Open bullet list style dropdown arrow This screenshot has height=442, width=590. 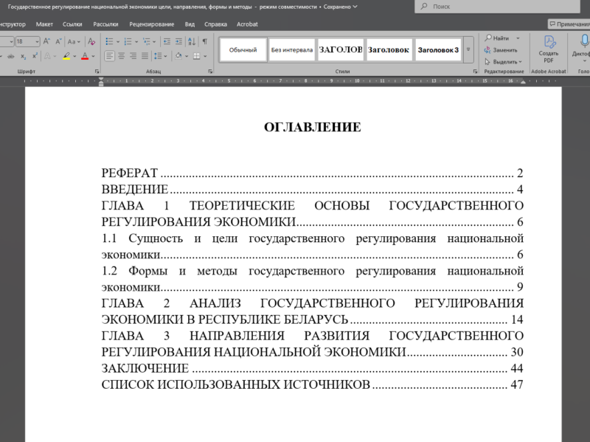pos(118,42)
